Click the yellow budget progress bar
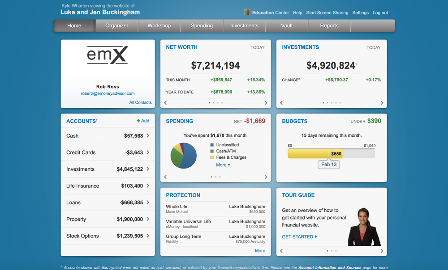Screen dimensions: 448x270 (309, 153)
